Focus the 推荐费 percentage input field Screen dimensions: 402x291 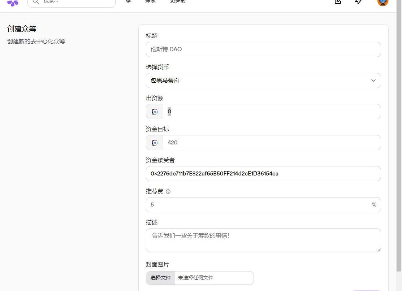click(x=258, y=205)
